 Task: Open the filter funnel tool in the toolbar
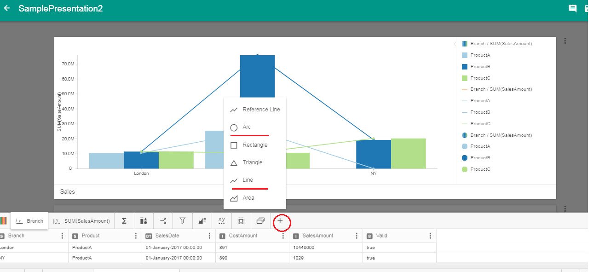pyautogui.click(x=182, y=221)
